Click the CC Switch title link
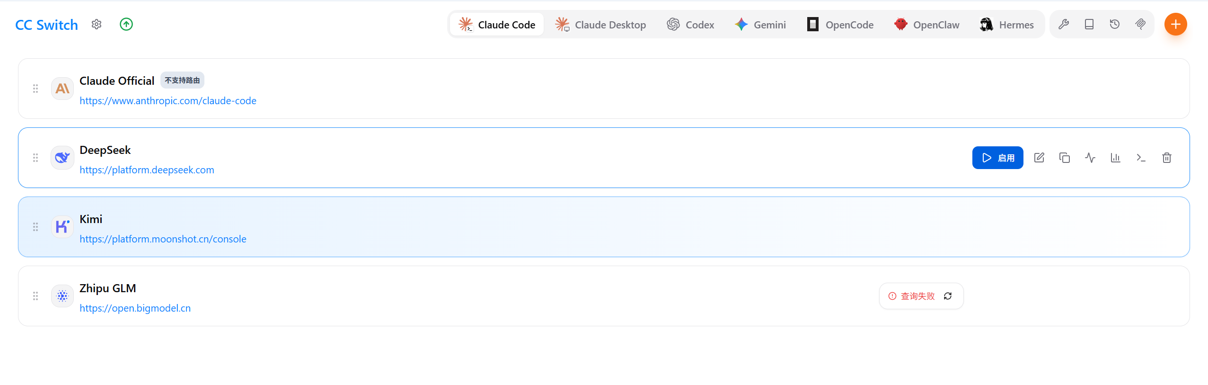This screenshot has width=1208, height=385. (x=46, y=25)
